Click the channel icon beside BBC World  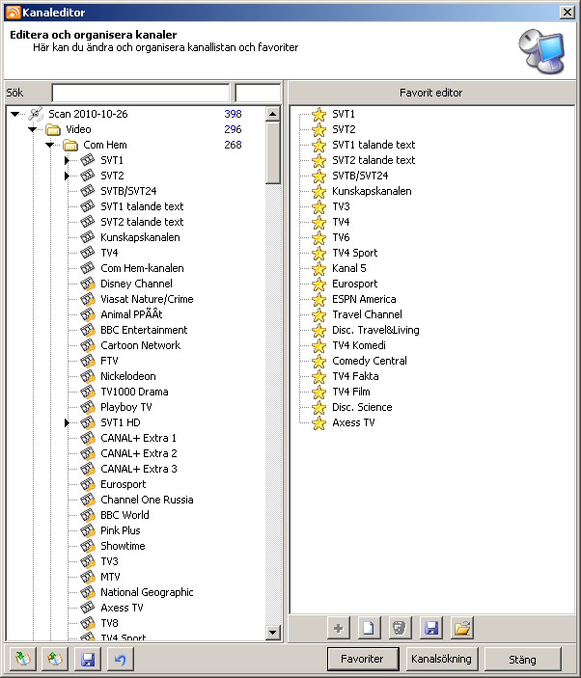(x=88, y=515)
